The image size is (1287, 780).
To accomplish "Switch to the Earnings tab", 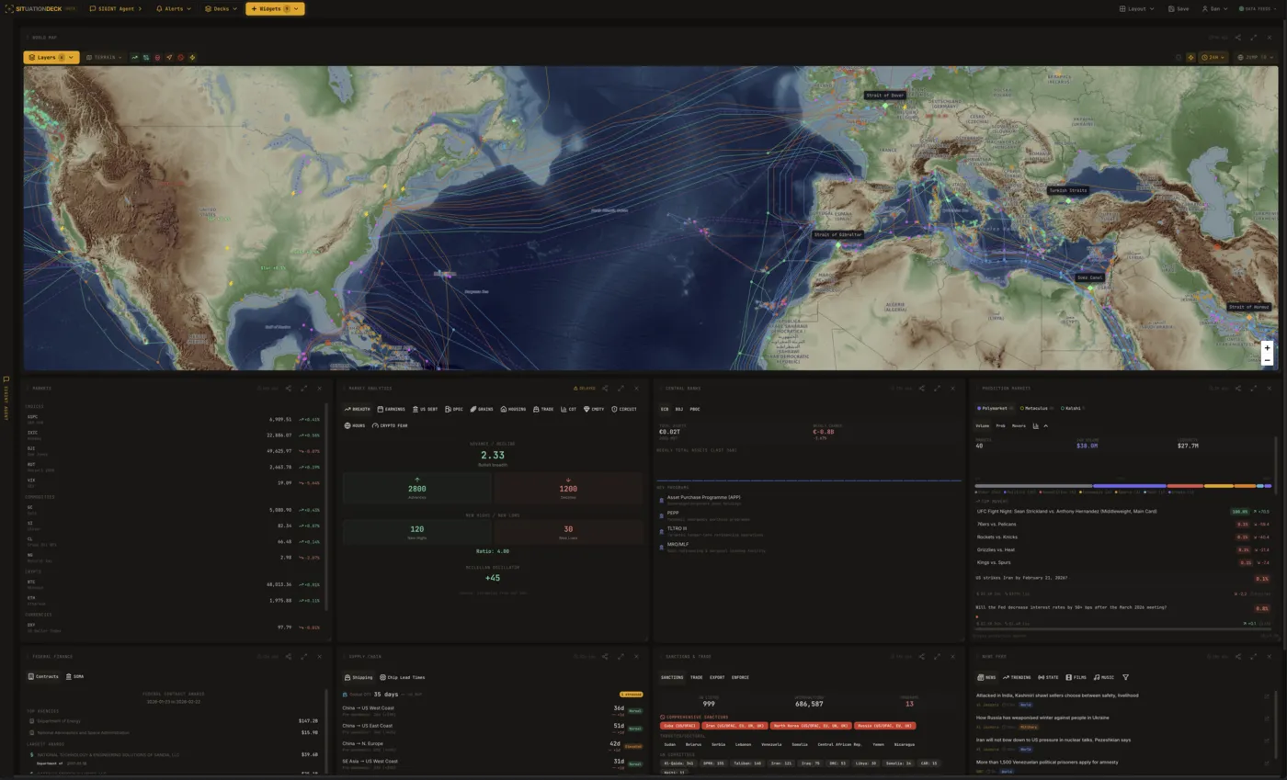I will pyautogui.click(x=391, y=409).
